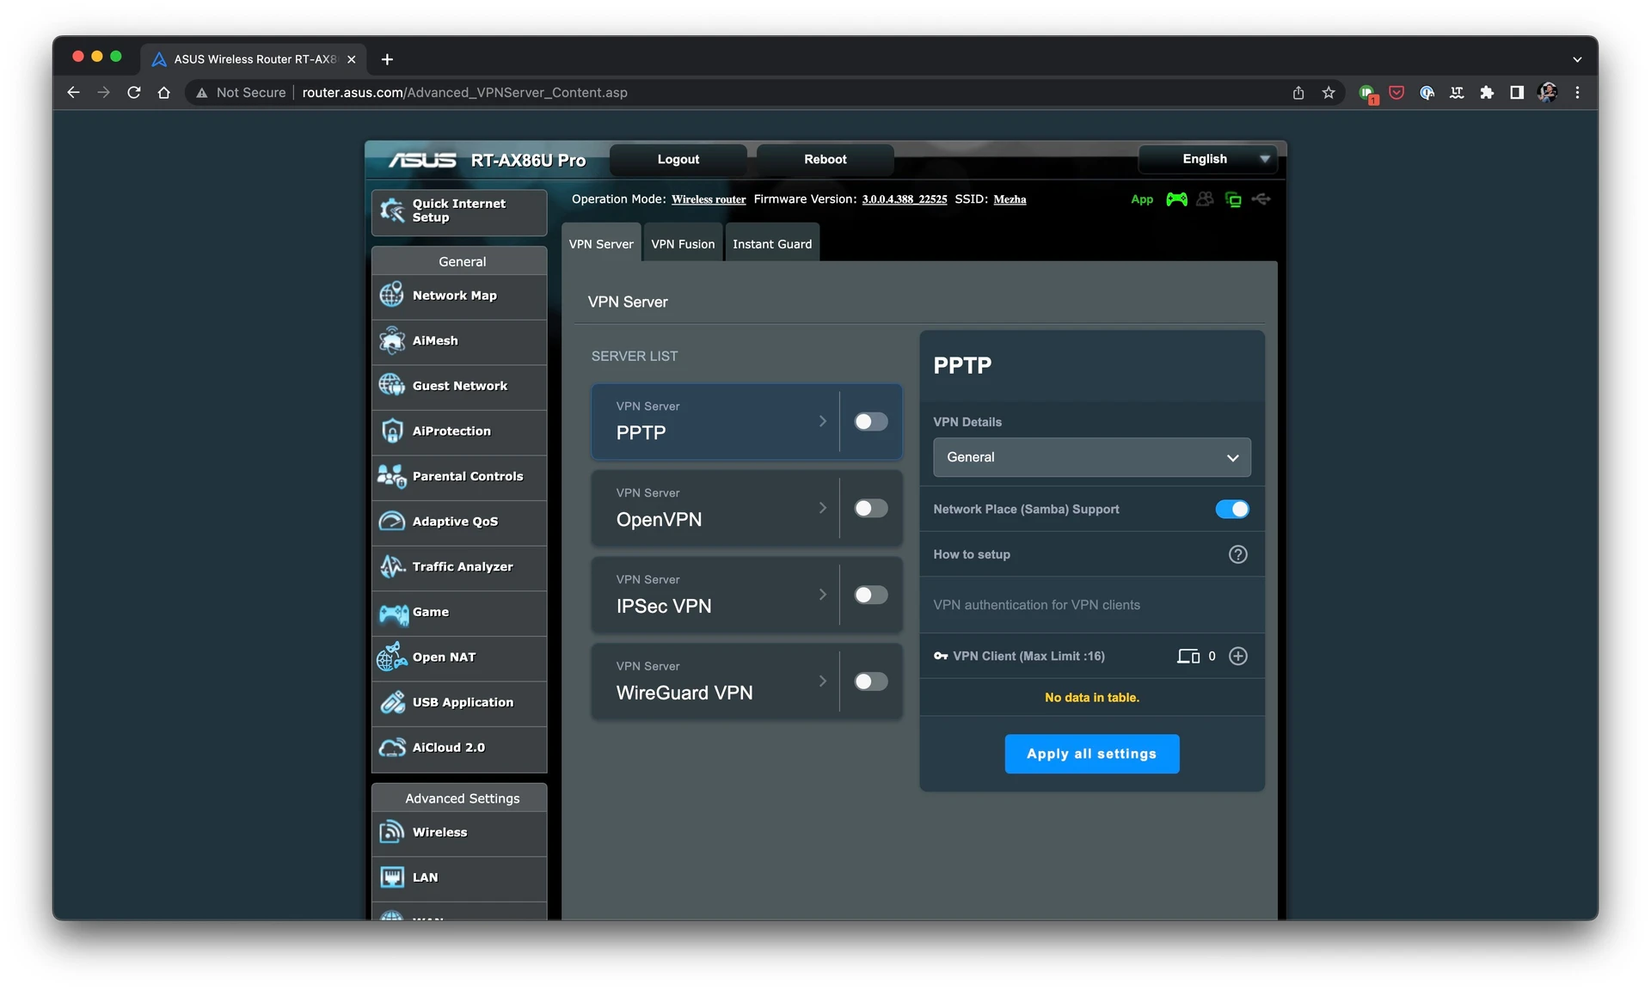Open LAN advanced settings

[459, 877]
